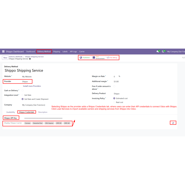Open the activities clock icon
Image resolution: width=185 pixels, height=185 pixels.
click(x=163, y=51)
